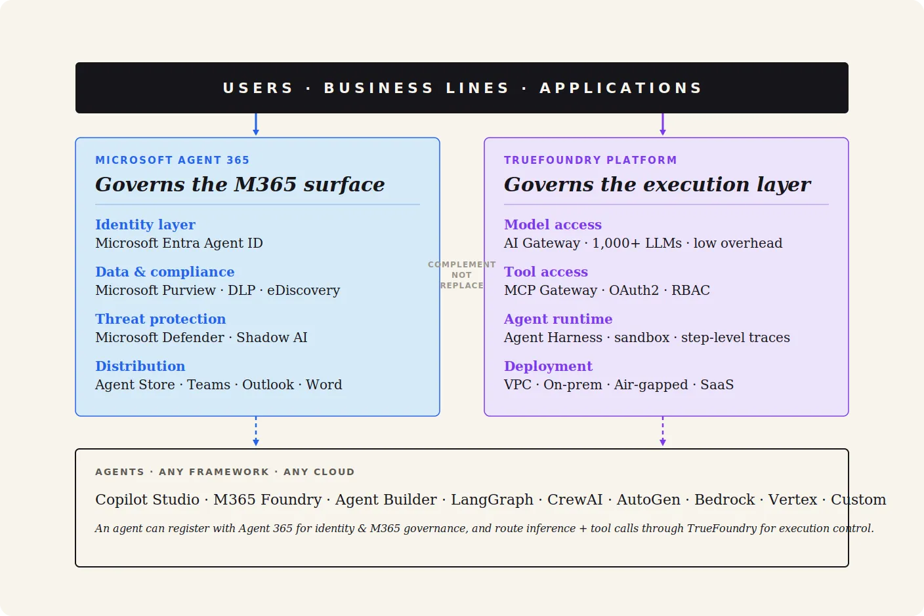The image size is (924, 616).
Task: Click the "Microsoft Entra Agent ID" line
Action: pyautogui.click(x=179, y=243)
